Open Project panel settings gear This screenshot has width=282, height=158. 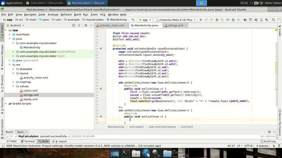coord(86,25)
